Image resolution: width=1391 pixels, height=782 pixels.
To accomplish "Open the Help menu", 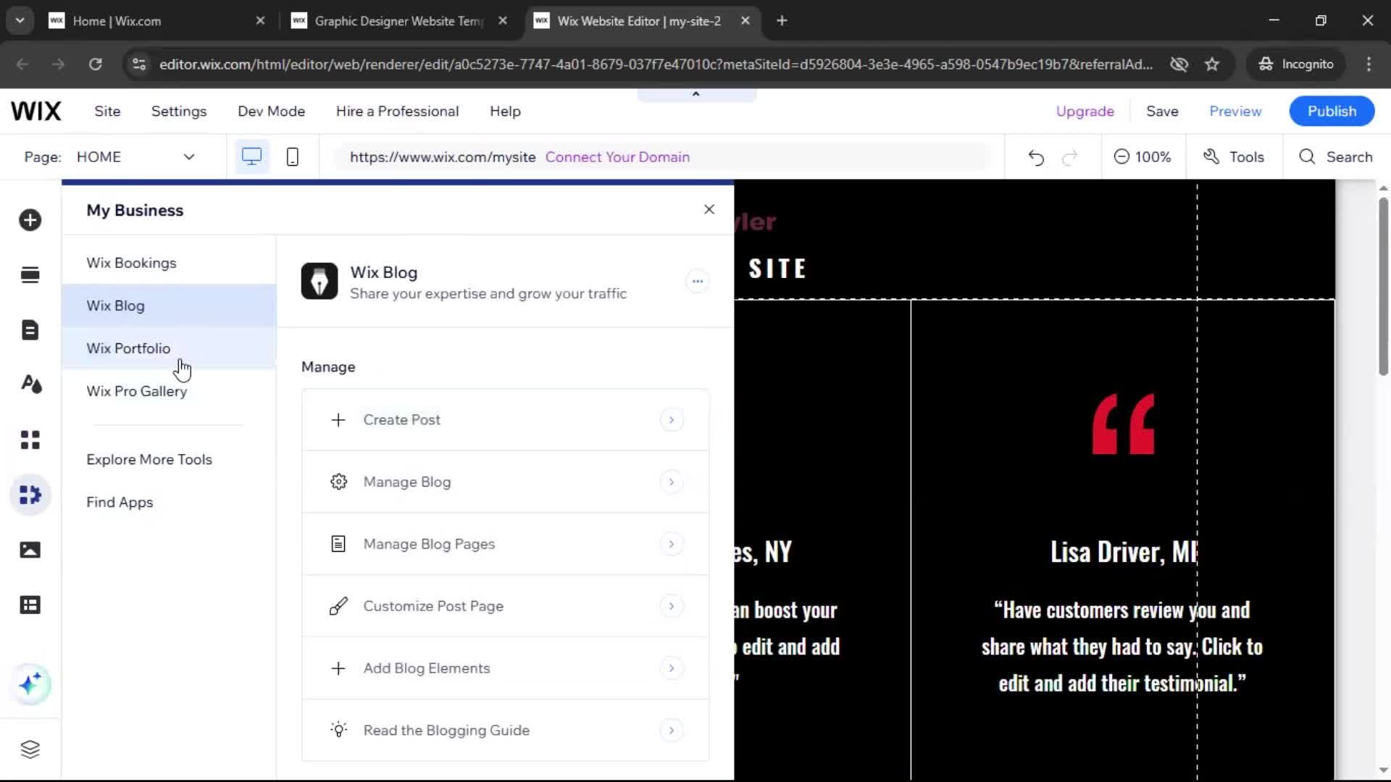I will pyautogui.click(x=505, y=112).
